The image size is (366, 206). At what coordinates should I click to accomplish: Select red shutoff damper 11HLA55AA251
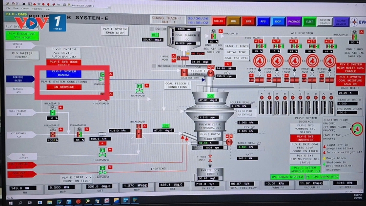[x=139, y=131]
